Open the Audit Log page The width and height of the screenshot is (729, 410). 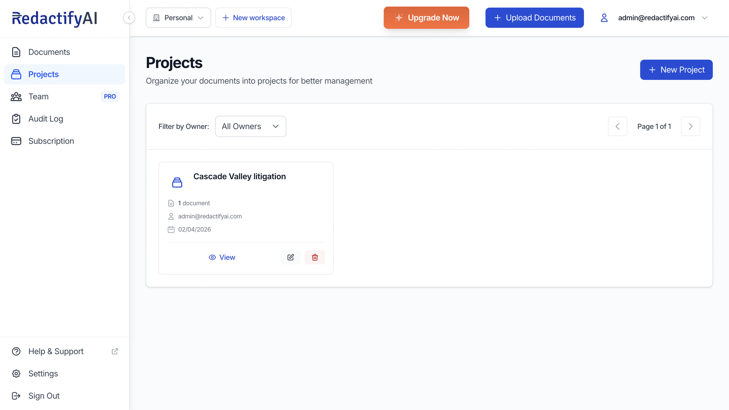point(46,119)
